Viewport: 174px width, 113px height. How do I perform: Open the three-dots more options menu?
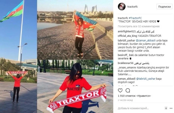point(171,108)
